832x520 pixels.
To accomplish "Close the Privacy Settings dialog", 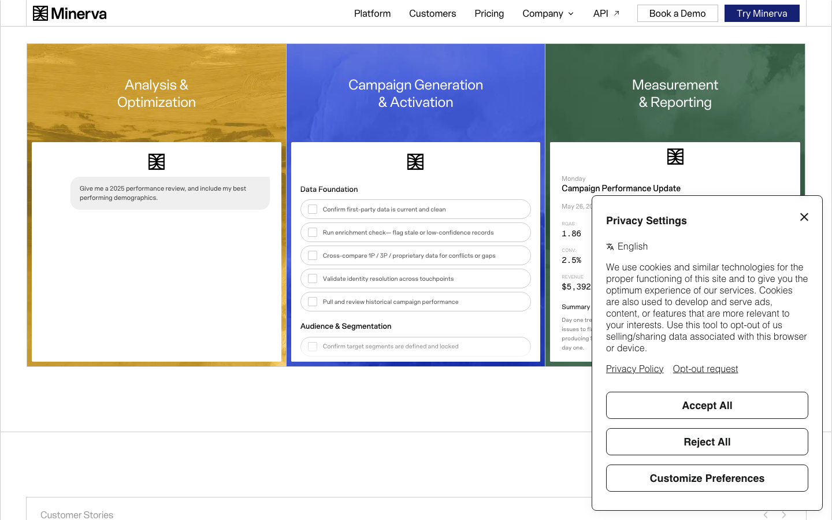I will 804,217.
